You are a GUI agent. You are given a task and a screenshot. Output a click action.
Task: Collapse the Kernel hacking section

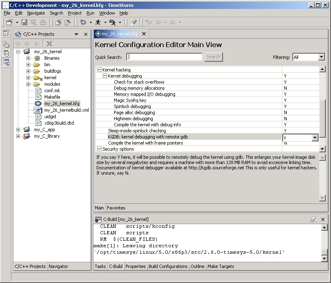(99, 70)
